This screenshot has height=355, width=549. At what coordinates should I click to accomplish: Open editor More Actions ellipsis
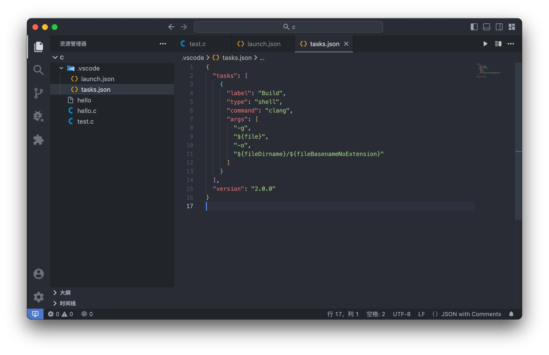tap(511, 44)
